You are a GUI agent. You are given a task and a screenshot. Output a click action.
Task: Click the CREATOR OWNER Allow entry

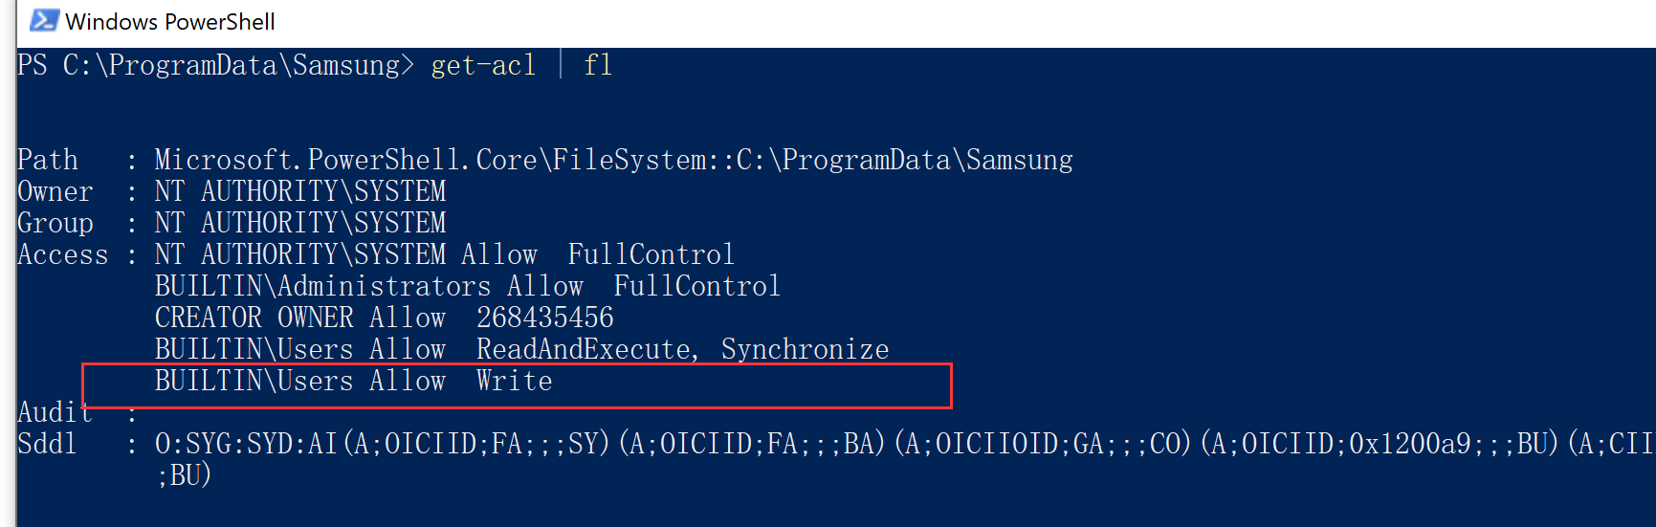[300, 318]
